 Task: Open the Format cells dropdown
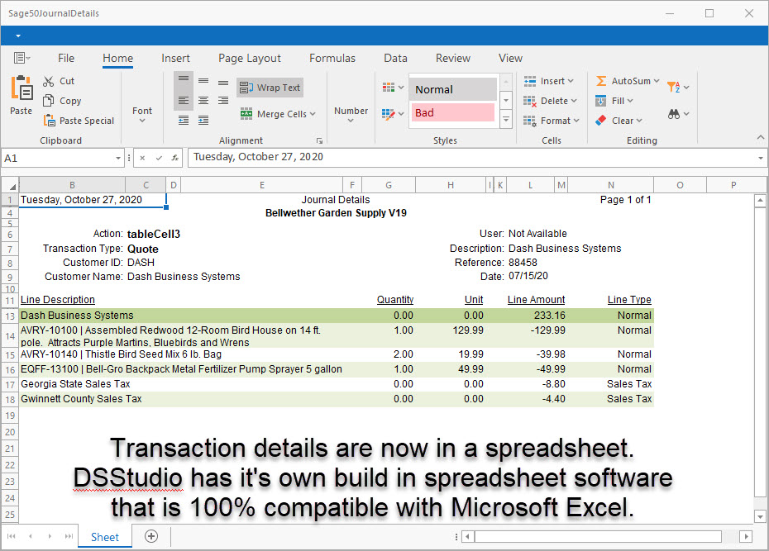[552, 121]
